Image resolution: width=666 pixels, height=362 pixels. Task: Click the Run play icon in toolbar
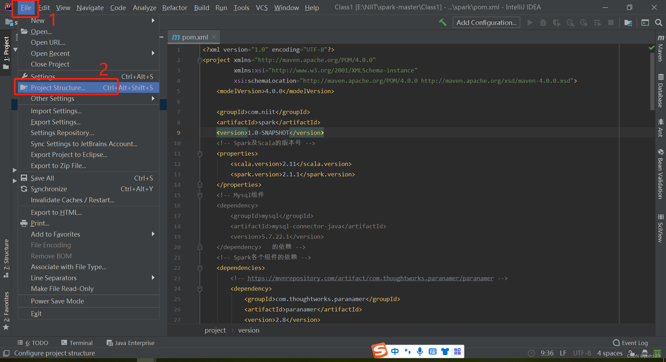click(x=530, y=23)
